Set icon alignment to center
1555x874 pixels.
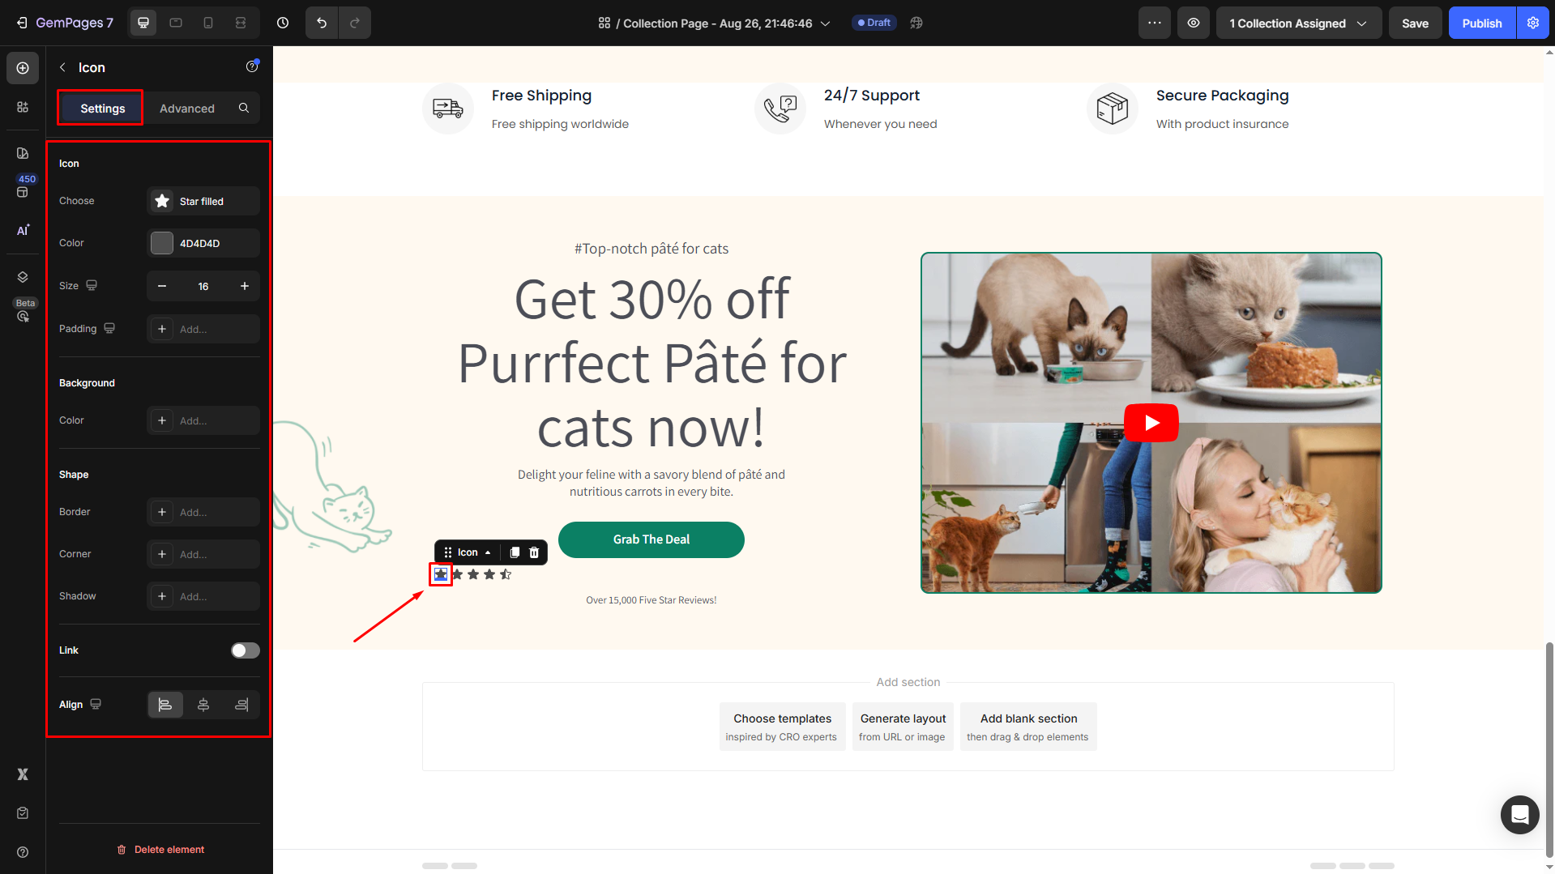point(203,705)
